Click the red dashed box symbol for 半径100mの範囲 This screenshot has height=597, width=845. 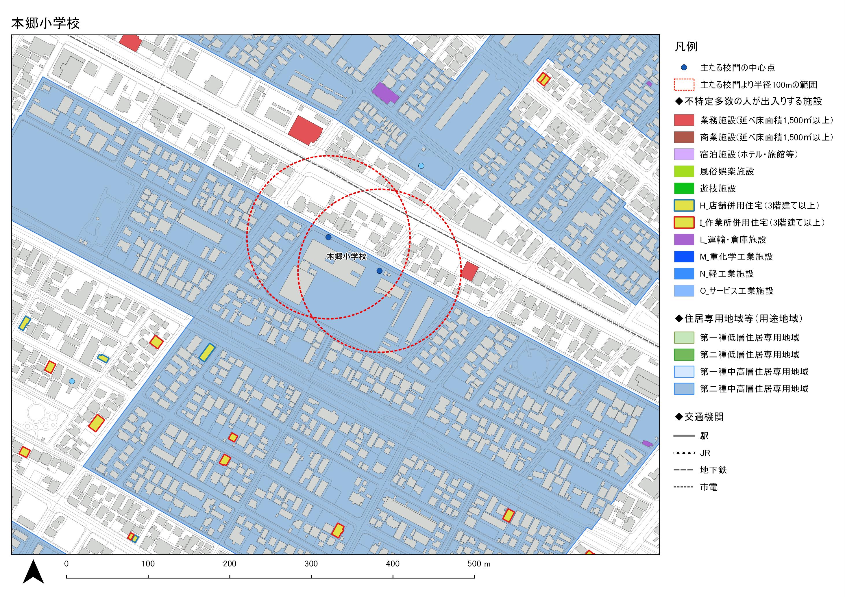684,85
